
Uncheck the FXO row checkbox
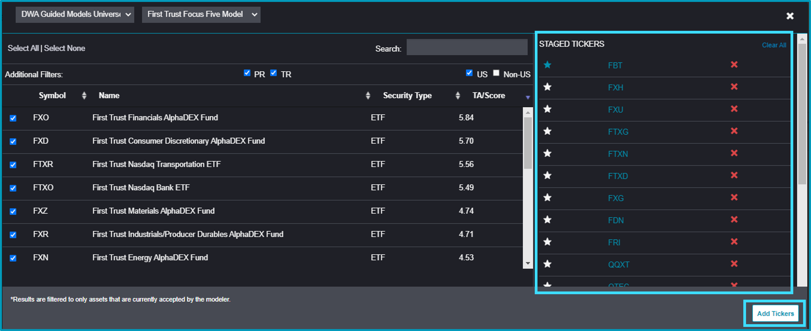pos(13,118)
